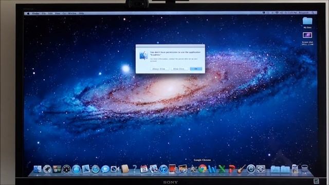This screenshot has height=185, width=329.
Task: Open the iChat speech bubble icon
Action: pos(105,169)
